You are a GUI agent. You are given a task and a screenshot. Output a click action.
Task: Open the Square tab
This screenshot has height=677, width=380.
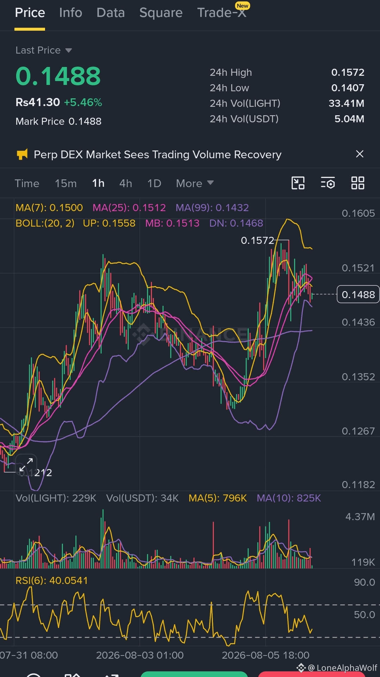click(x=161, y=13)
